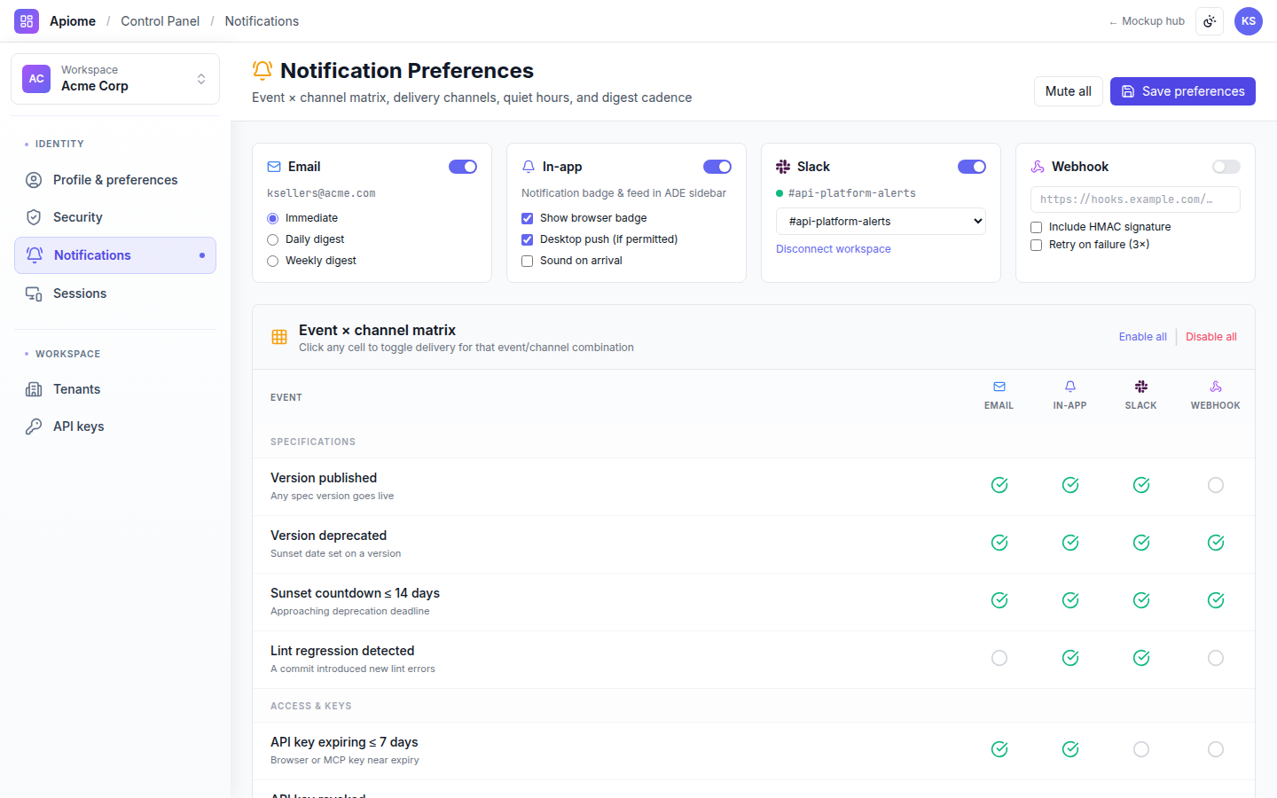
Task: Toggle In-app for Sunset countdown row
Action: click(x=1070, y=600)
